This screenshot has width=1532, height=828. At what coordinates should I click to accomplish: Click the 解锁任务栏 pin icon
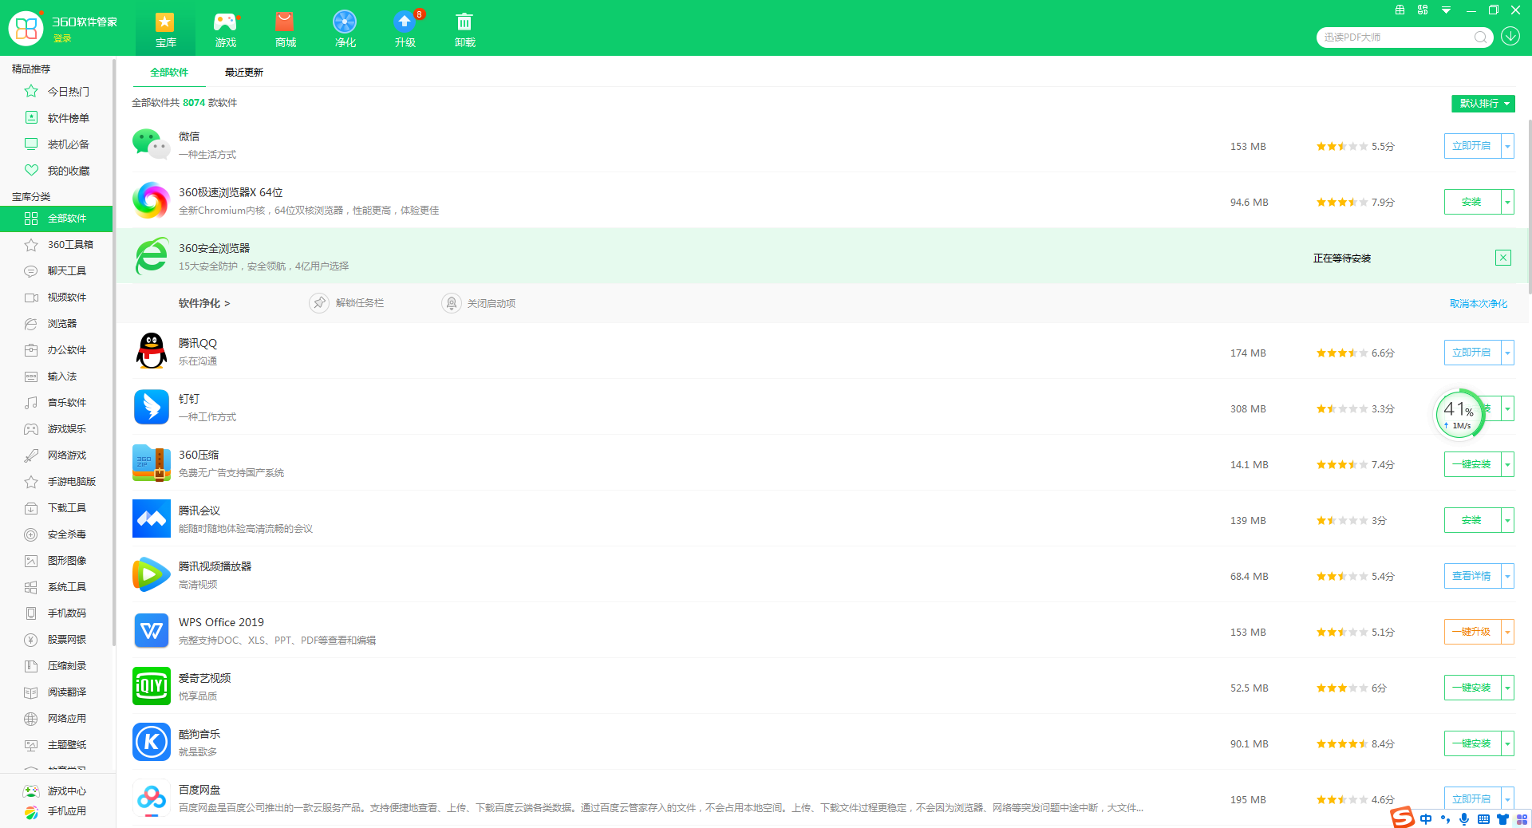319,303
